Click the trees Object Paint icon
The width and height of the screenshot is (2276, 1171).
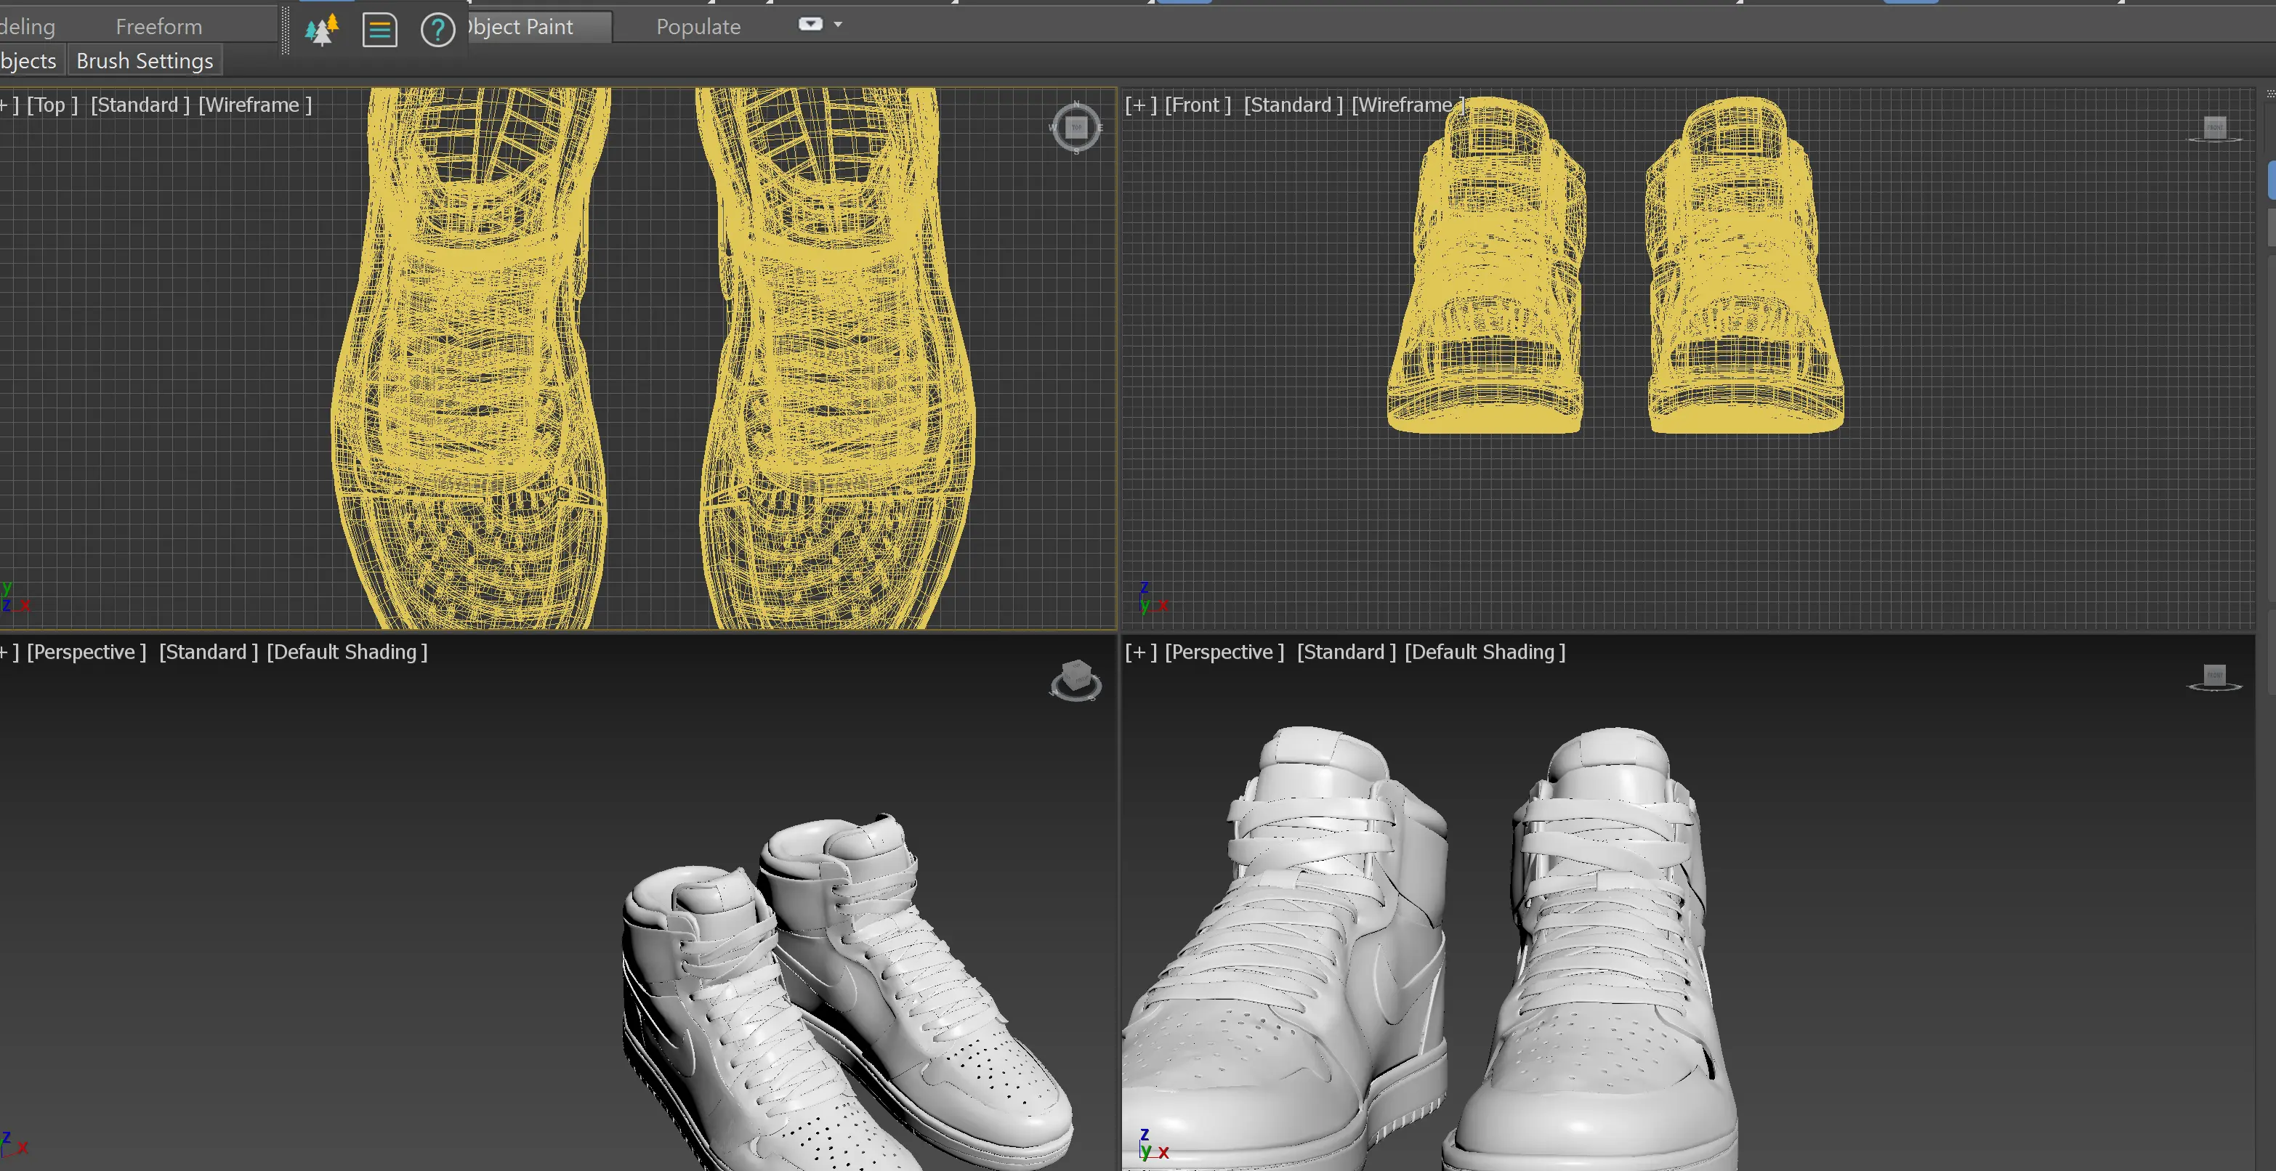[322, 30]
